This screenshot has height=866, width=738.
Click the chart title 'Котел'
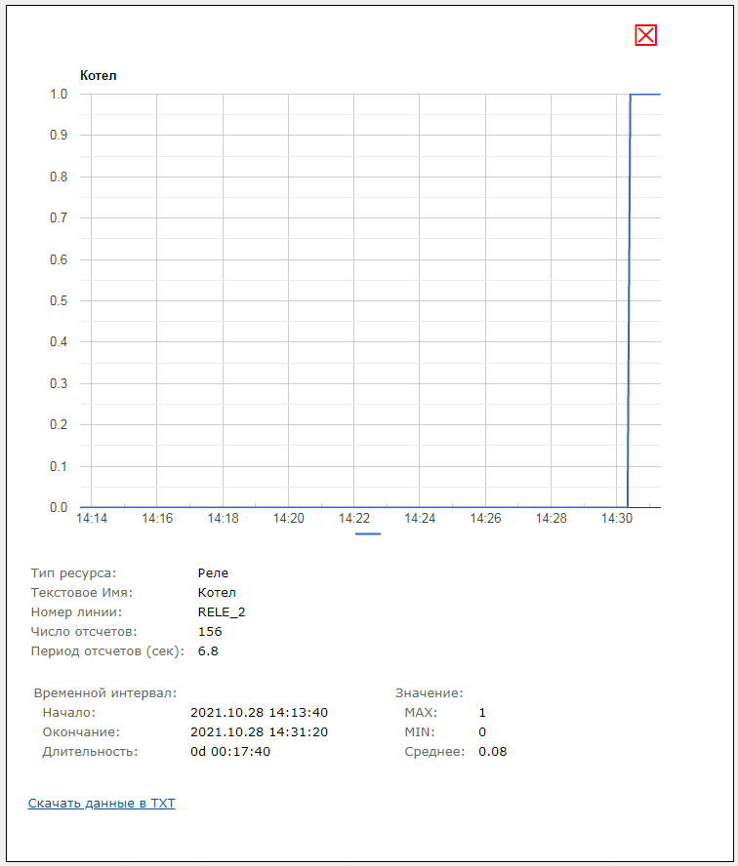[x=98, y=75]
